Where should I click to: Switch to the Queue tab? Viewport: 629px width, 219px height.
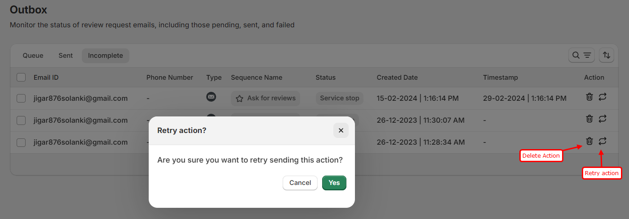(33, 56)
